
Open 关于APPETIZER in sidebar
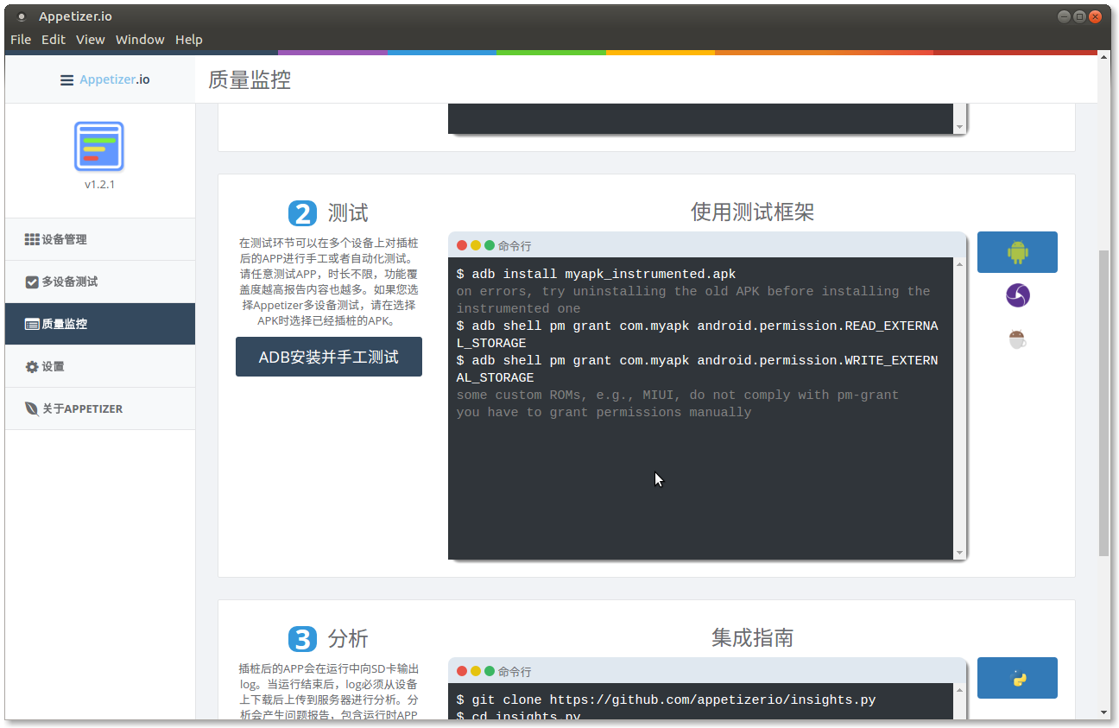(x=100, y=408)
